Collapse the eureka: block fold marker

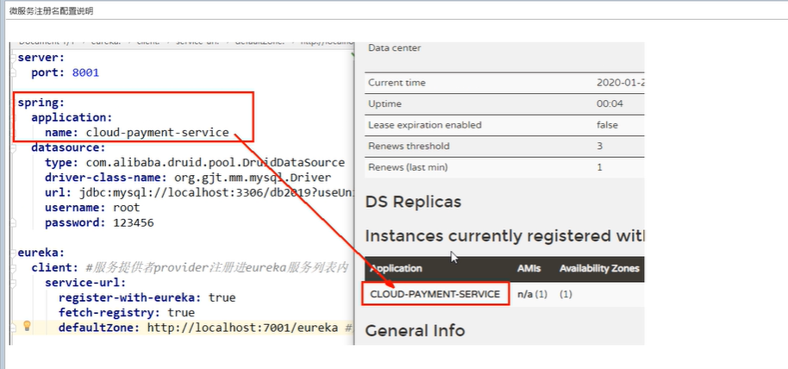click(13, 253)
